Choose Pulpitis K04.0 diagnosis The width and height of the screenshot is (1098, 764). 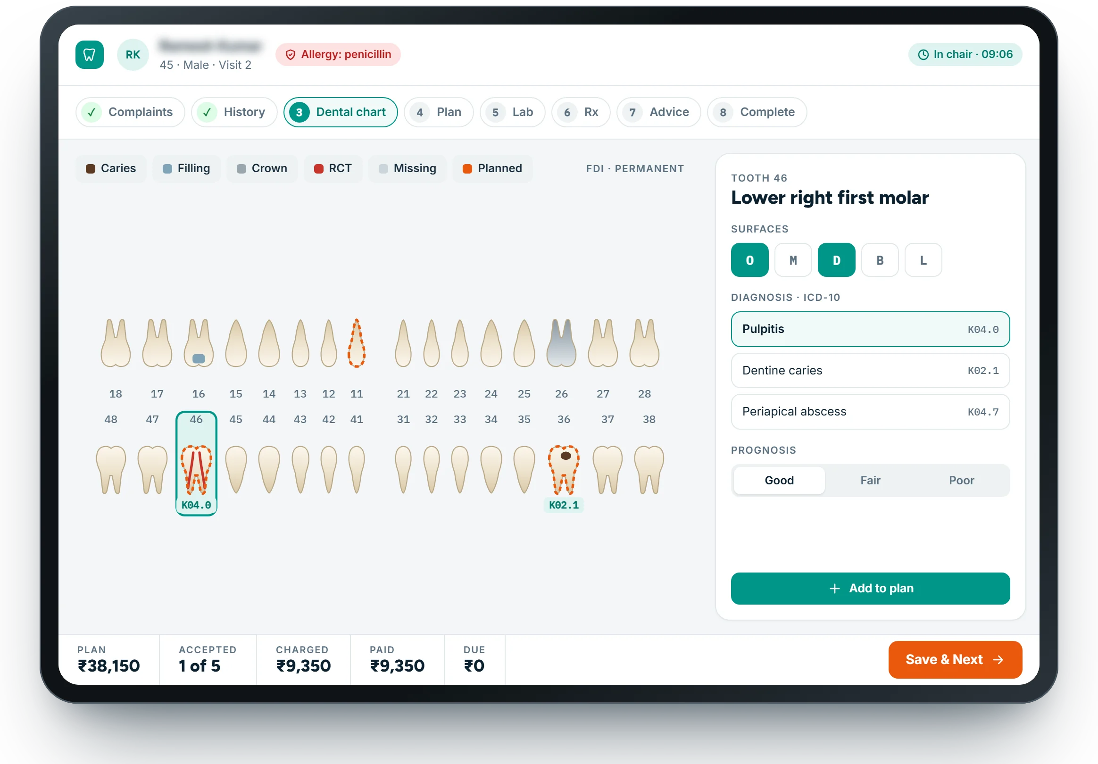870,329
